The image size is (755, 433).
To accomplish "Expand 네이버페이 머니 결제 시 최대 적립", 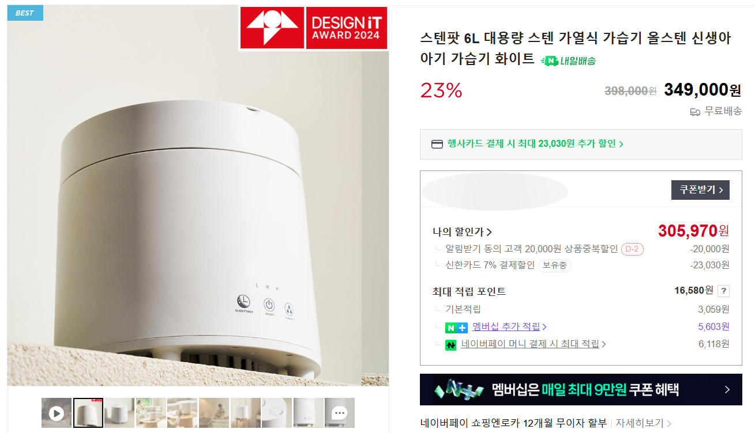I will (534, 344).
